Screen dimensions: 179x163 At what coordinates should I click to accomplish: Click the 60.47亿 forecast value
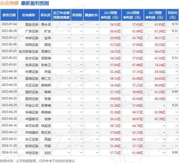[160, 52]
